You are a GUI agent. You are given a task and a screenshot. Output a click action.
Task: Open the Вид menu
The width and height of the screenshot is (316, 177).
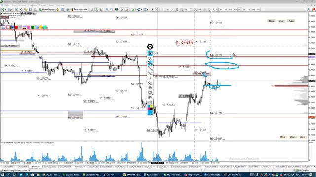click(x=14, y=5)
